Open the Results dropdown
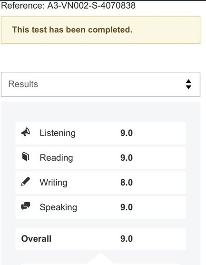 (x=100, y=84)
